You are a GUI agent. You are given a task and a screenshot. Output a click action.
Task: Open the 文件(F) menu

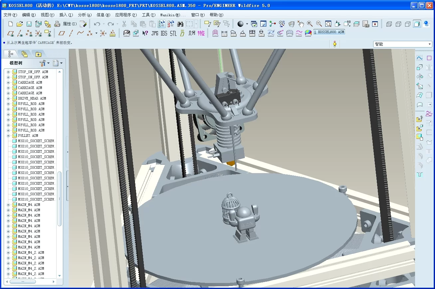tap(10, 15)
